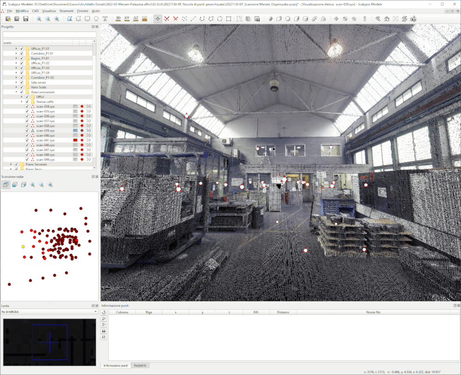Viewport: 461px width, 375px height.
Task: Click the sphere primitive icon in toolbar
Action: pos(288,19)
